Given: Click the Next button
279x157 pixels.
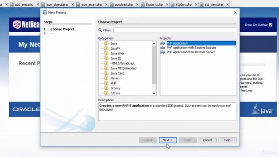Looking at the screenshot, I should (167, 140).
